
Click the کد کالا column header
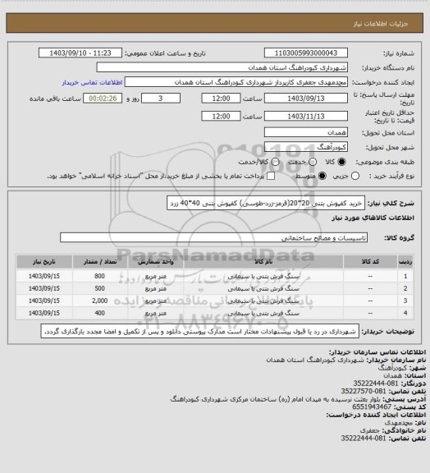point(370,262)
